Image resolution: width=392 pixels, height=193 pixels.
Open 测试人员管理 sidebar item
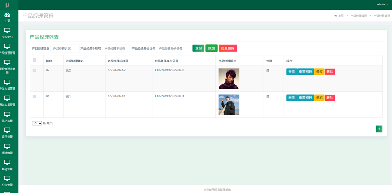(7, 101)
